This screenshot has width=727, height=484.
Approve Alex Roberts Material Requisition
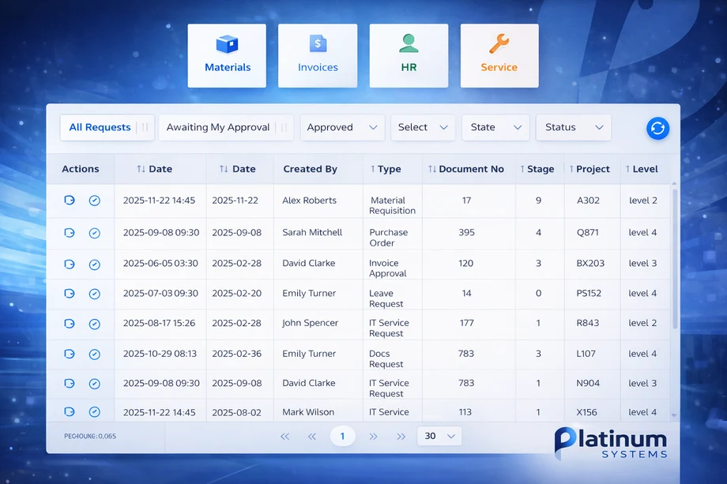95,201
